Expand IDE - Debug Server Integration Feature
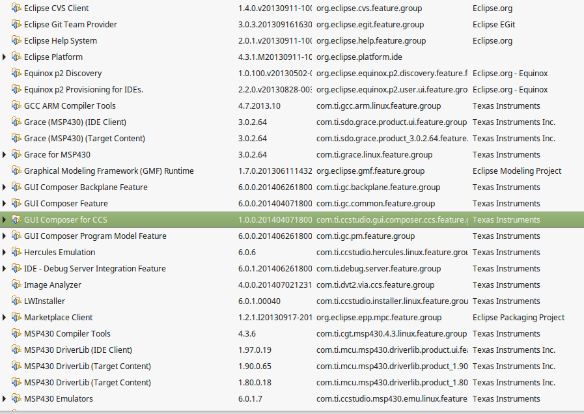Screen dimensions: 584x414 pyautogui.click(x=4, y=268)
